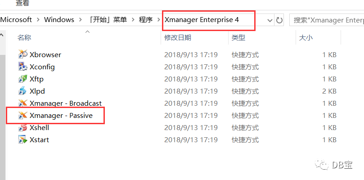Click the refresh button beside address bar
364x180 pixels.
coord(279,20)
